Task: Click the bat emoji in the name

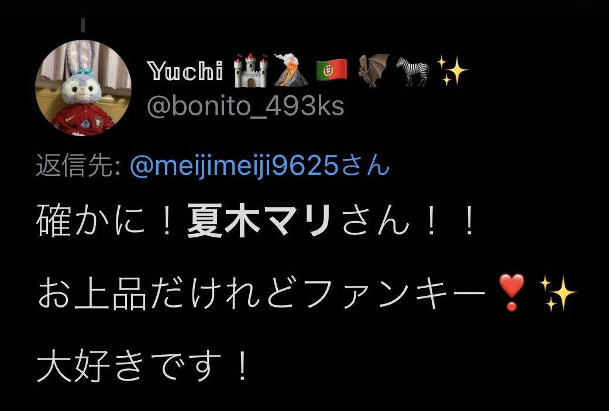Action: (373, 70)
